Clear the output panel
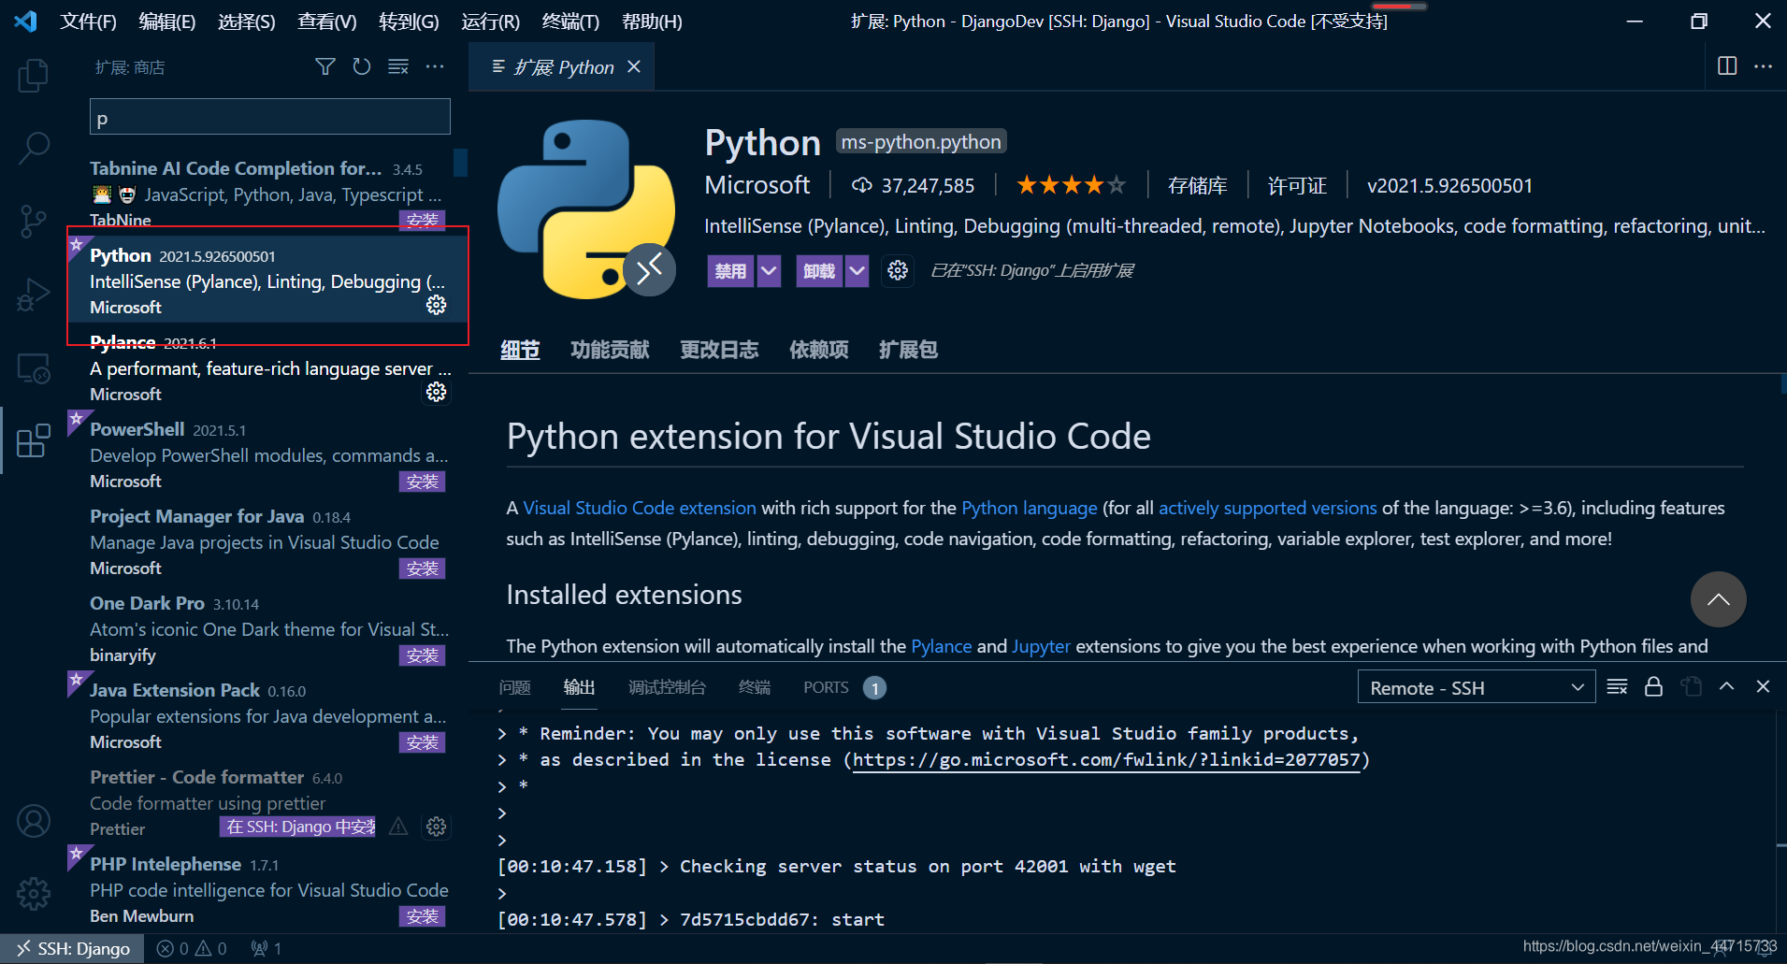Viewport: 1787px width, 964px height. click(1618, 687)
